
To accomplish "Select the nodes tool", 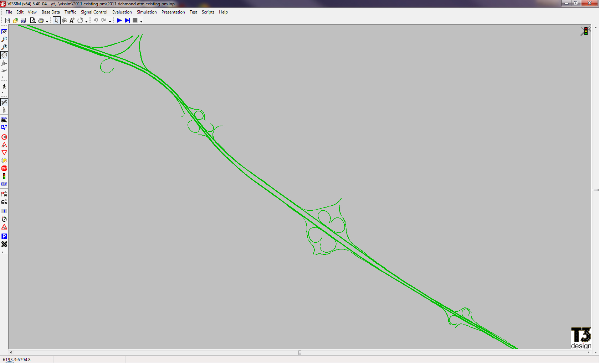I will click(4, 244).
